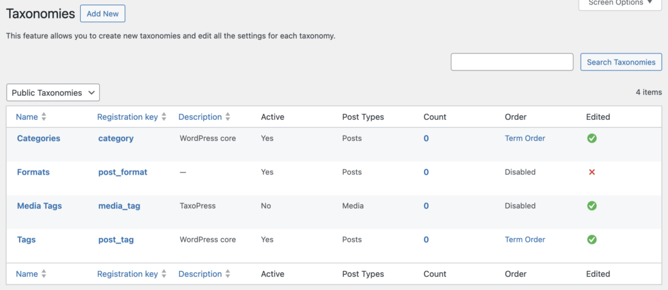Click sort arrows beside top Description header
The height and width of the screenshot is (290, 668).
[228, 117]
